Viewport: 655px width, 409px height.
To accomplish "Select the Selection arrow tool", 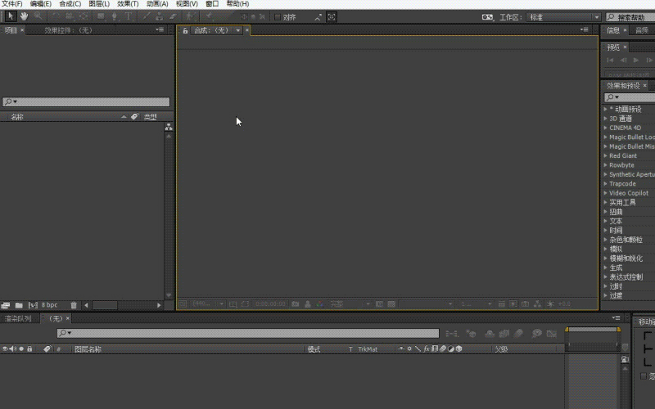I will coord(11,16).
